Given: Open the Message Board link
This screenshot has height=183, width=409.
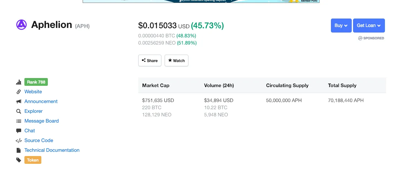Looking at the screenshot, I should coord(42,121).
